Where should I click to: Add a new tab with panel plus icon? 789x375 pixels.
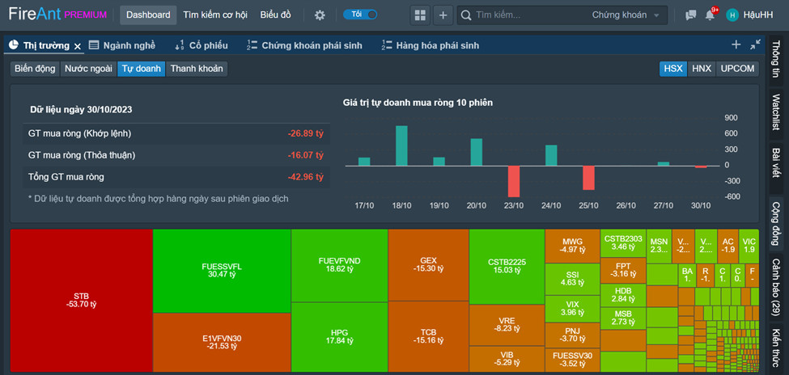[x=736, y=44]
